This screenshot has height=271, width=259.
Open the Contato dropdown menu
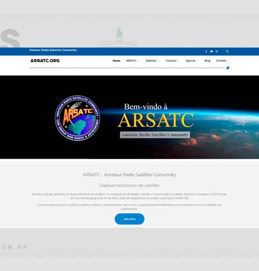click(222, 61)
